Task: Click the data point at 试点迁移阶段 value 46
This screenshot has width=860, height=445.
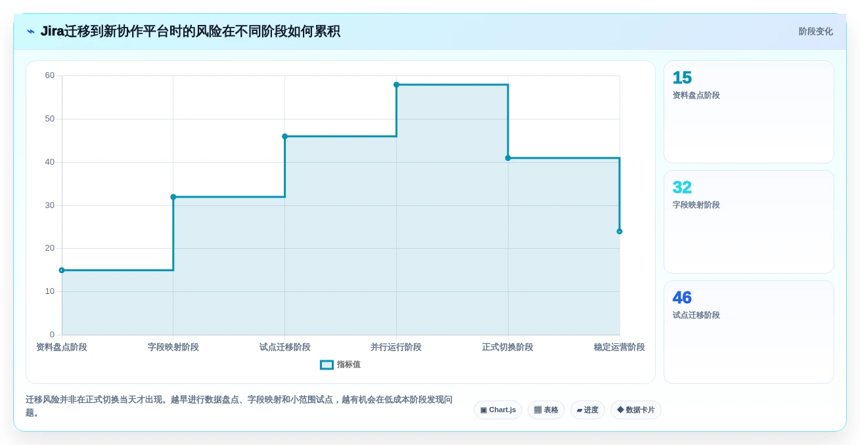Action: pyautogui.click(x=284, y=137)
